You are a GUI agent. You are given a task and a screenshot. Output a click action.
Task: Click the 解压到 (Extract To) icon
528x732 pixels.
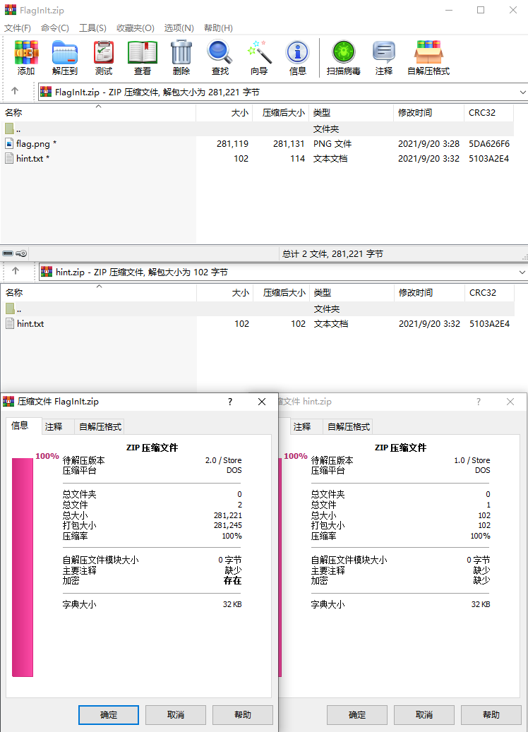click(65, 57)
